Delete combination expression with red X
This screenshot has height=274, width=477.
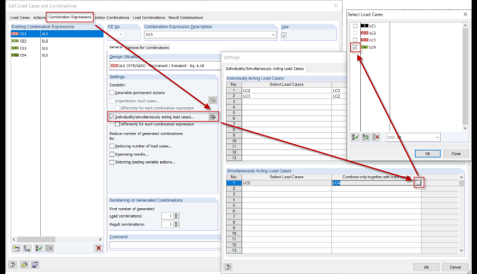(x=99, y=248)
